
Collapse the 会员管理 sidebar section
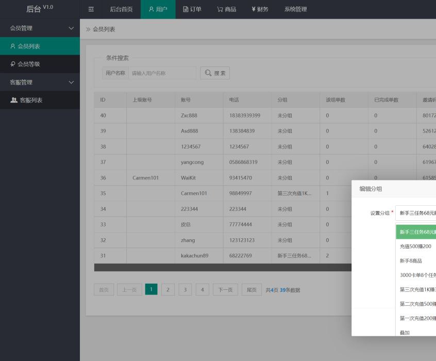click(x=71, y=28)
